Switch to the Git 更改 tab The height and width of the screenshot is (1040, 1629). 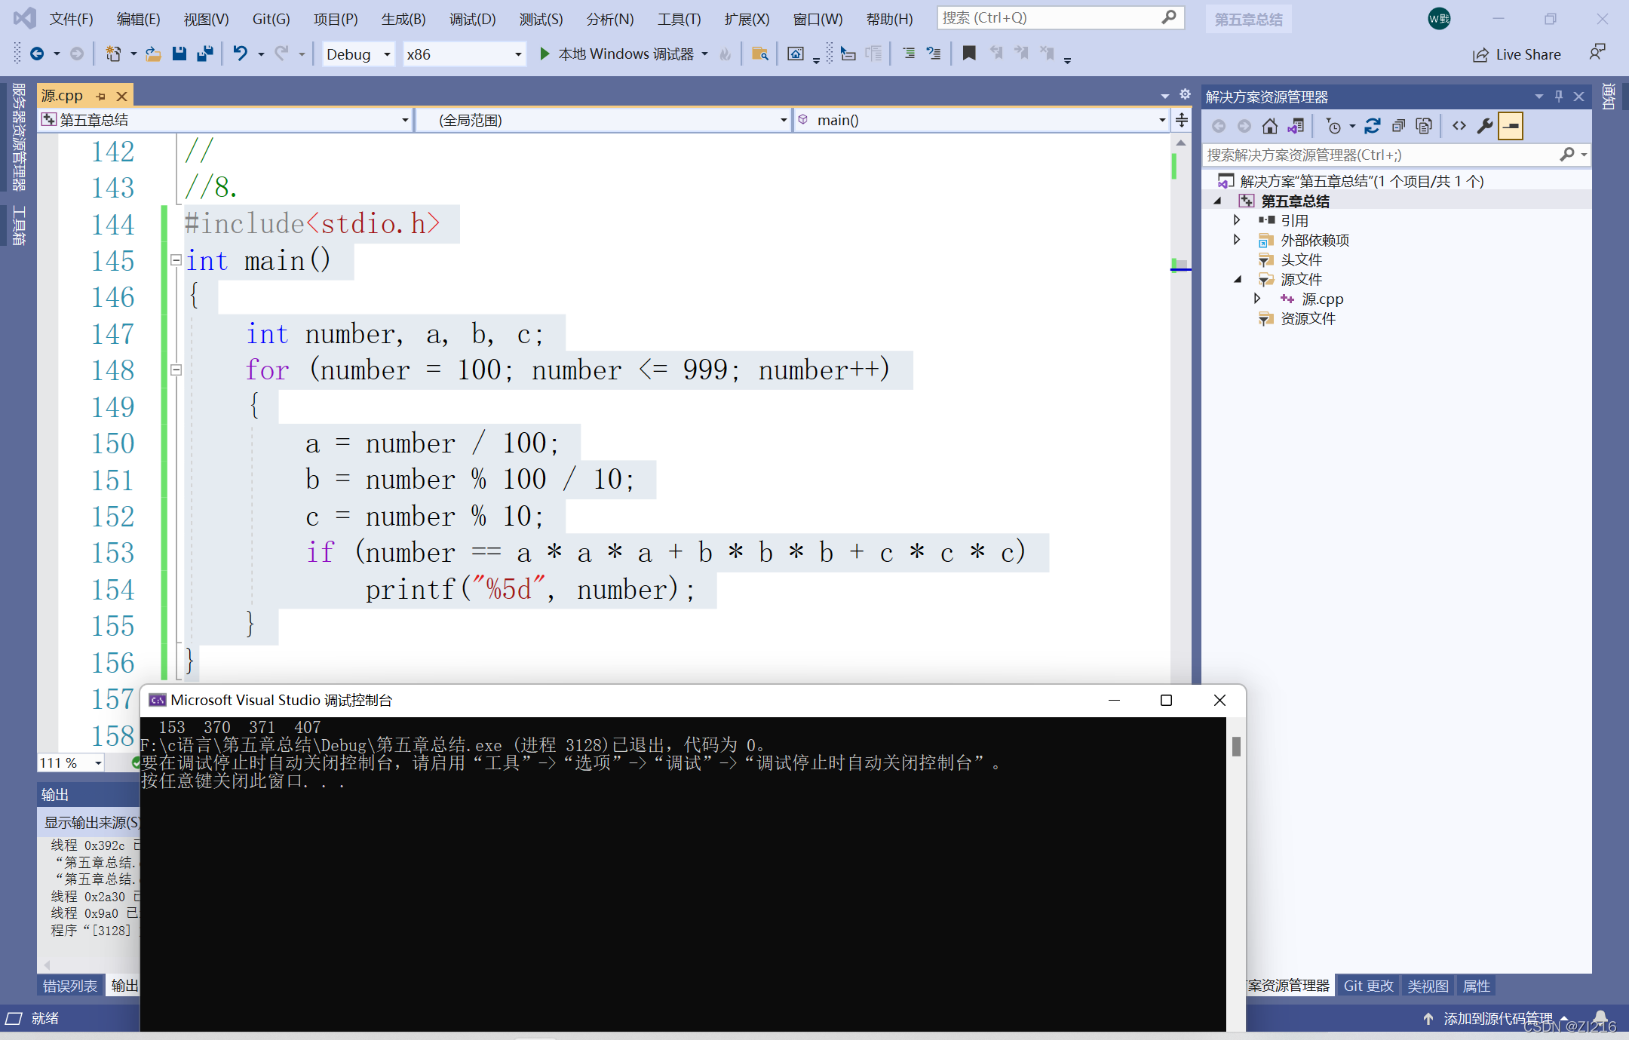tap(1368, 986)
